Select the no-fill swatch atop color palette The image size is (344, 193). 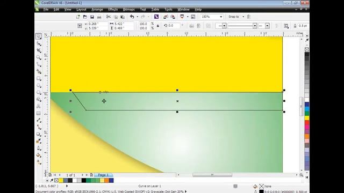[x=307, y=49]
